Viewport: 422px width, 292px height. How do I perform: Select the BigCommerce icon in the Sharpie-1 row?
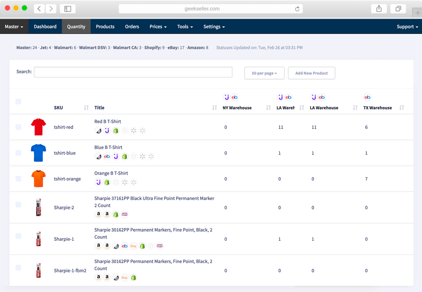click(116, 246)
